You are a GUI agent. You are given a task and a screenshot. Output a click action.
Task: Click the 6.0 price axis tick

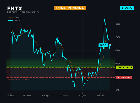point(118,24)
